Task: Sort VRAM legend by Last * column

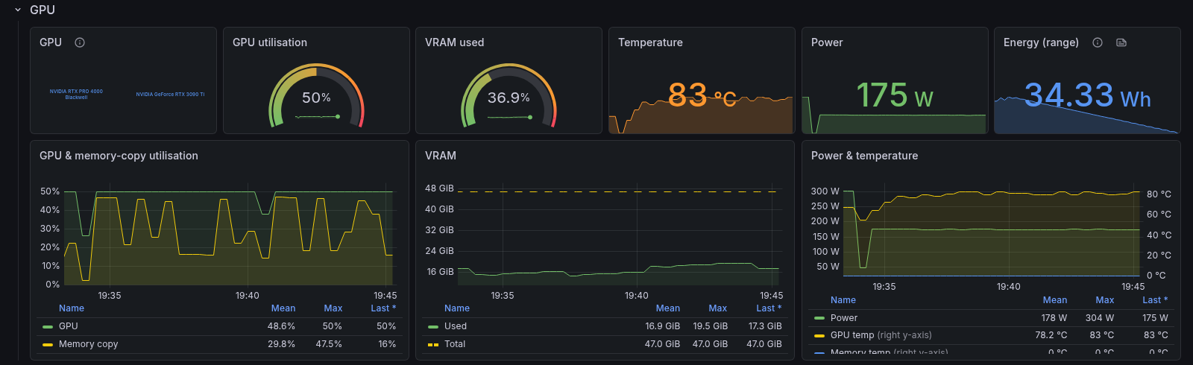Action: [x=769, y=308]
